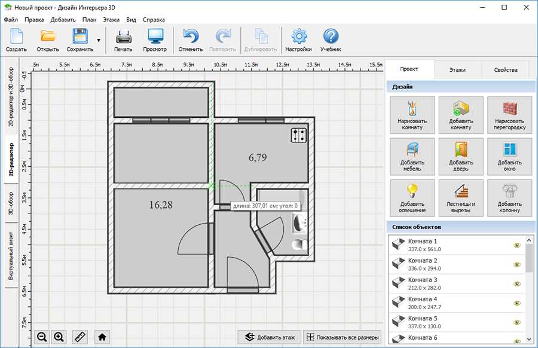538x348 pixels.
Task: Save project with Сохранить floppy icon
Action: (80, 40)
